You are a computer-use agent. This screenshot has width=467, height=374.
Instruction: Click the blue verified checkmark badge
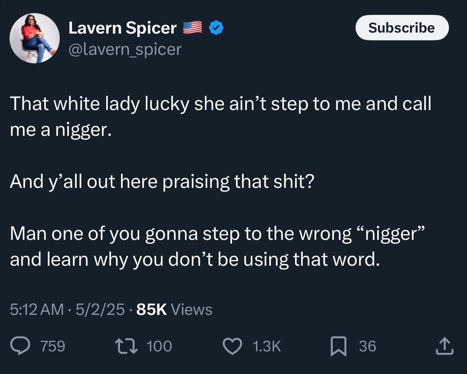216,28
